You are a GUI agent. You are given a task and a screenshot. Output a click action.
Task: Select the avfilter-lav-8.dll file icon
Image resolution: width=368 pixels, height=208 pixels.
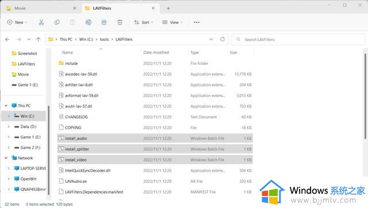[61, 84]
